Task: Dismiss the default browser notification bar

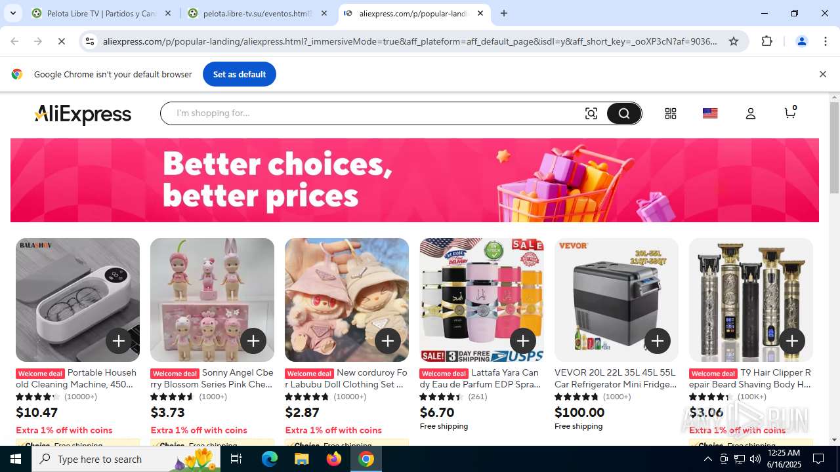Action: click(822, 74)
